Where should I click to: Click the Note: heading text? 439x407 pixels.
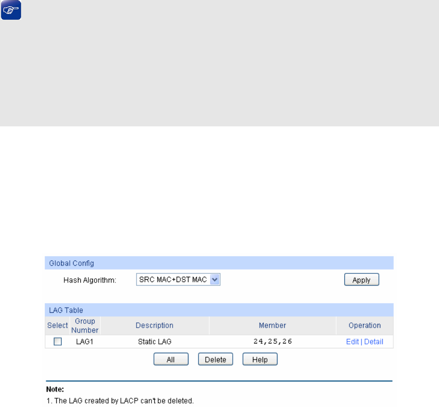[55, 389]
